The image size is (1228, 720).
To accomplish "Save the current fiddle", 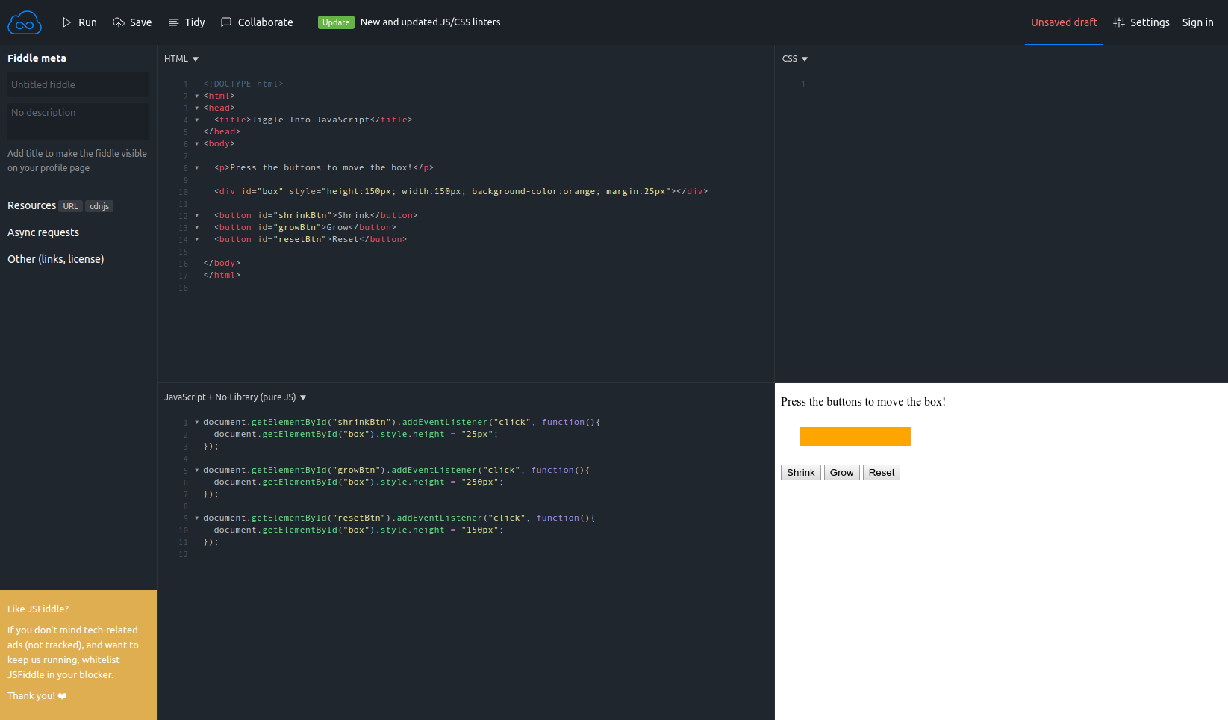I will [132, 22].
